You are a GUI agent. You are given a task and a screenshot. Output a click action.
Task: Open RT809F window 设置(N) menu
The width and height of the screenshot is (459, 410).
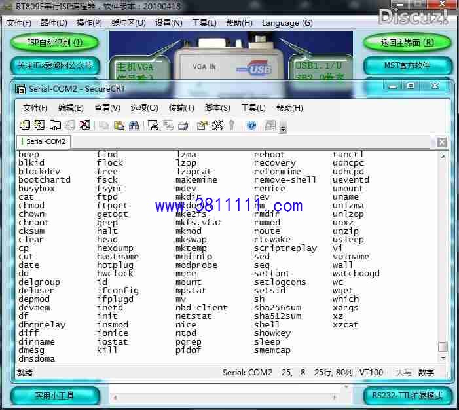(169, 22)
